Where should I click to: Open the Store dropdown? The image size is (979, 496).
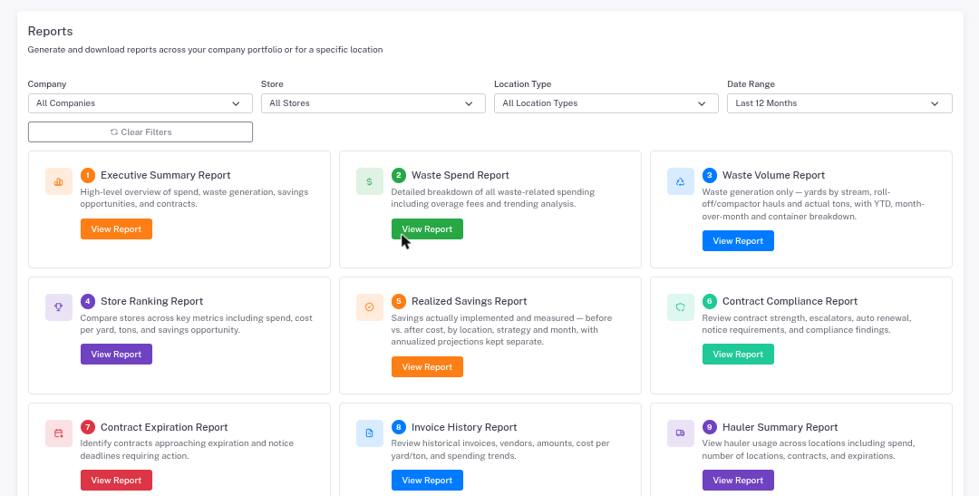(x=373, y=103)
